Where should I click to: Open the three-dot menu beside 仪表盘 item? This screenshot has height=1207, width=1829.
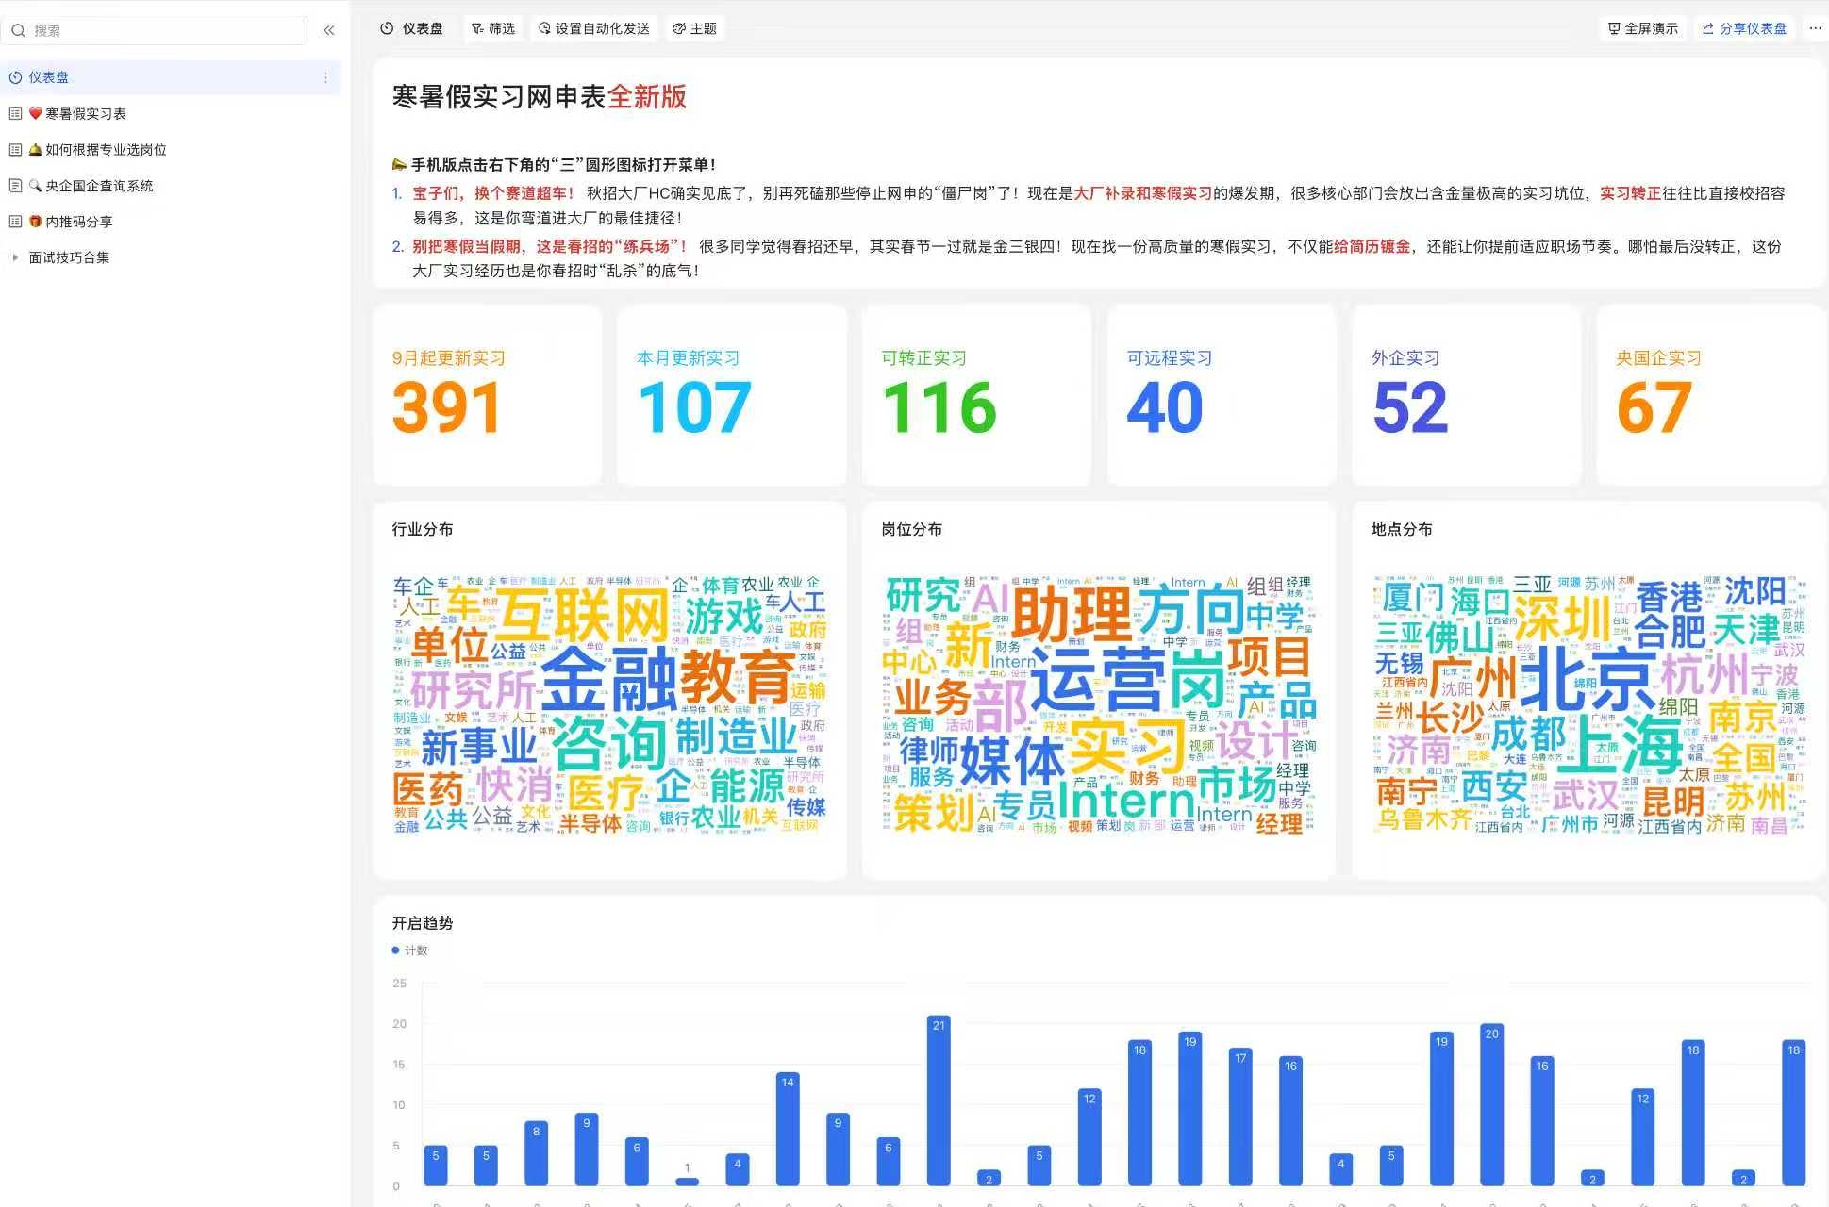point(325,78)
